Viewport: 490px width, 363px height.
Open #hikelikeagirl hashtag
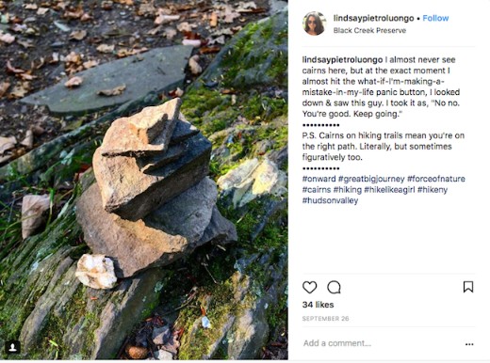coord(389,190)
